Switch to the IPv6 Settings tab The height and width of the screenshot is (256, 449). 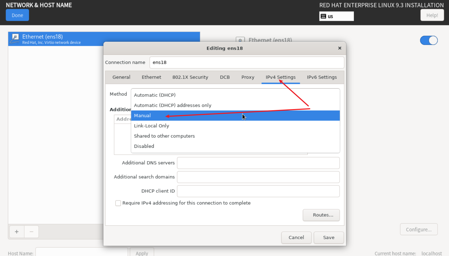pyautogui.click(x=321, y=77)
